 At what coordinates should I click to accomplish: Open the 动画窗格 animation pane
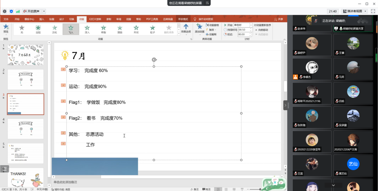point(212,25)
